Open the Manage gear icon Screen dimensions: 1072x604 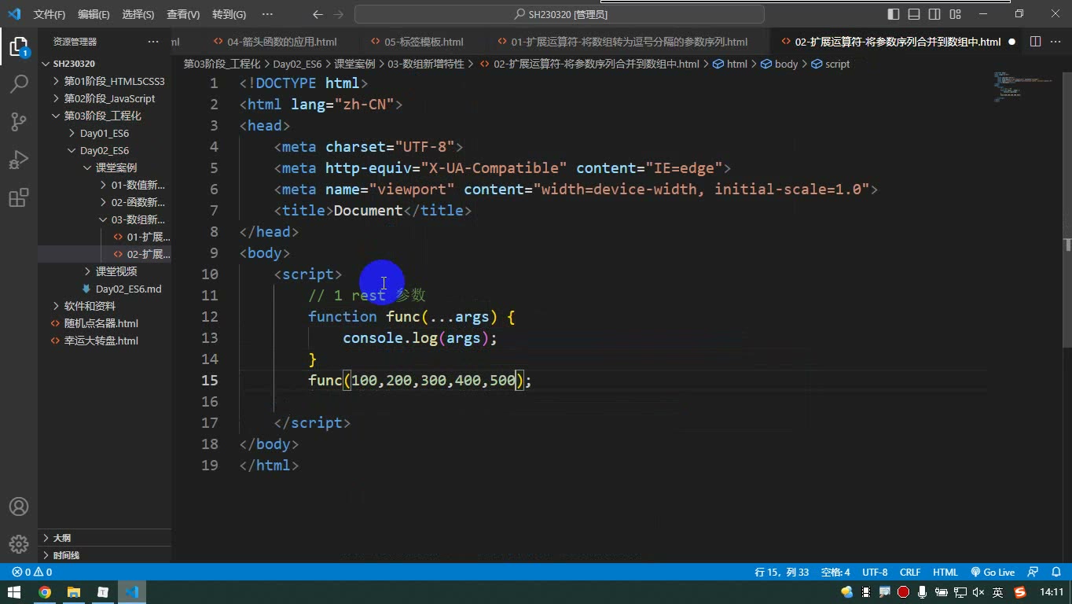click(19, 543)
